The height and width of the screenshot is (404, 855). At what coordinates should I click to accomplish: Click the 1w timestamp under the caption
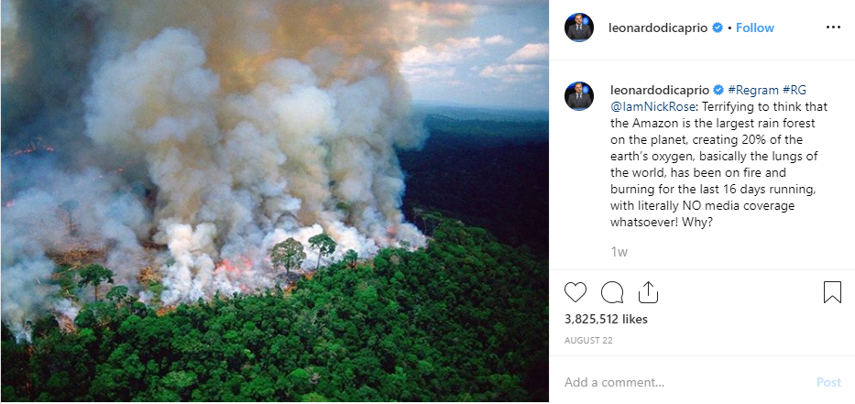point(619,251)
